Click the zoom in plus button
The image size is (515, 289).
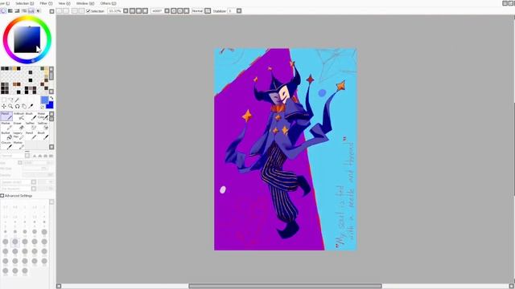click(138, 10)
